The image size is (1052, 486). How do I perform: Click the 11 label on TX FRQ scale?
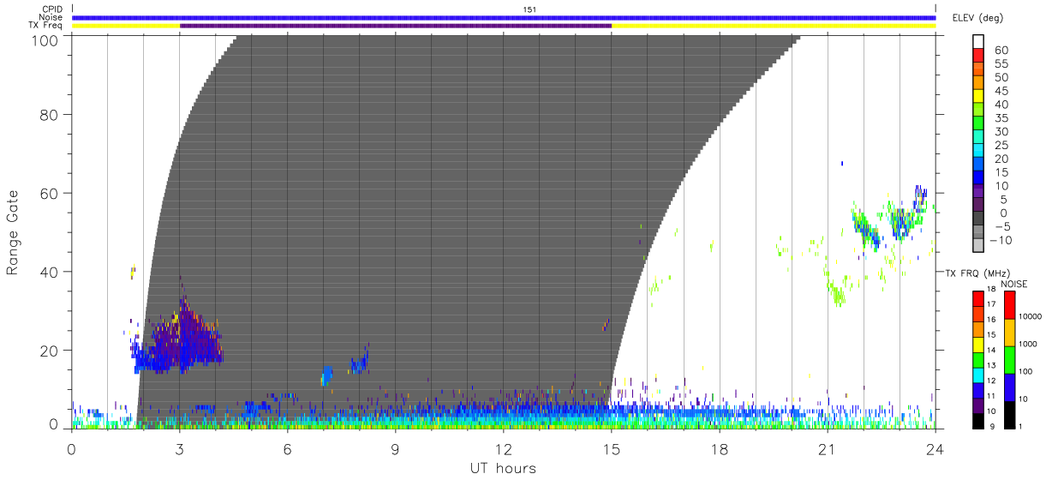pos(991,395)
